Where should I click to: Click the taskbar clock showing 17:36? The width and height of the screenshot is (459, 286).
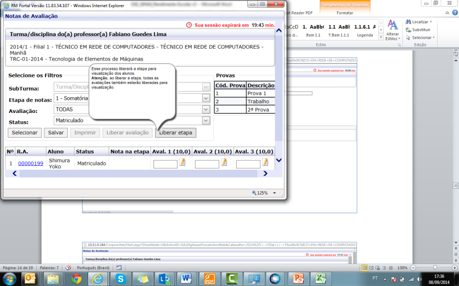click(439, 279)
